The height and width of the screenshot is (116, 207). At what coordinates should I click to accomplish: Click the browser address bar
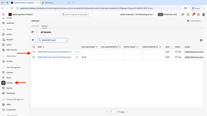pos(99,8)
